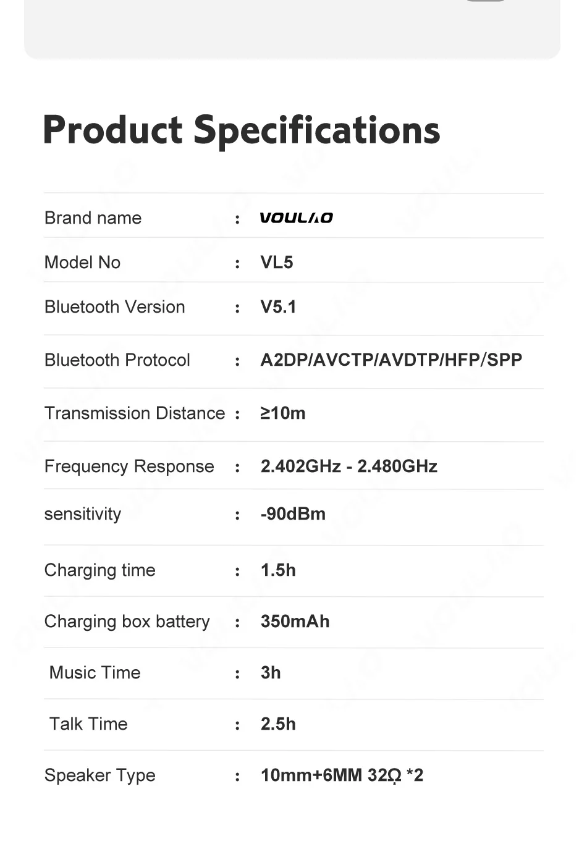Select the 2.402GHz - 2.480GHz value
Image resolution: width=587 pixels, height=857 pixels.
click(348, 466)
